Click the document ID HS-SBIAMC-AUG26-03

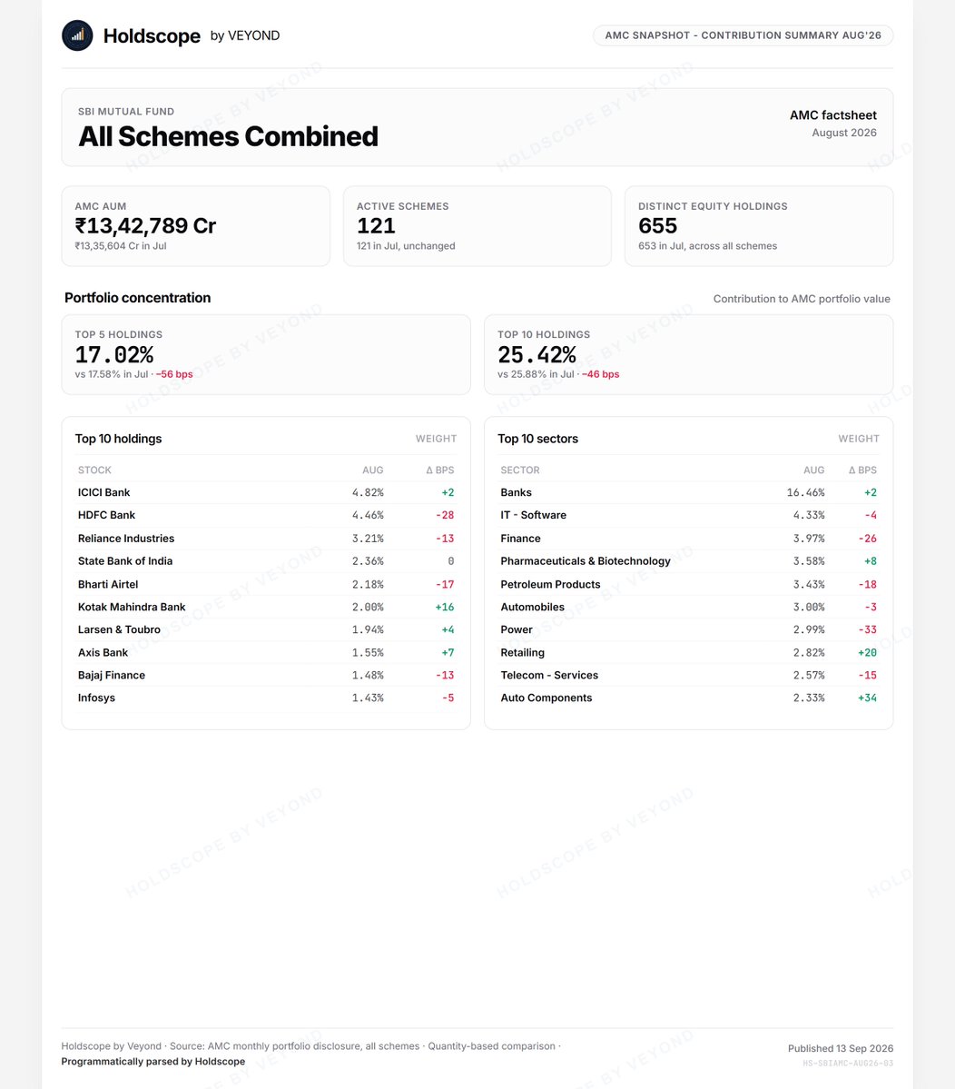point(848,1064)
